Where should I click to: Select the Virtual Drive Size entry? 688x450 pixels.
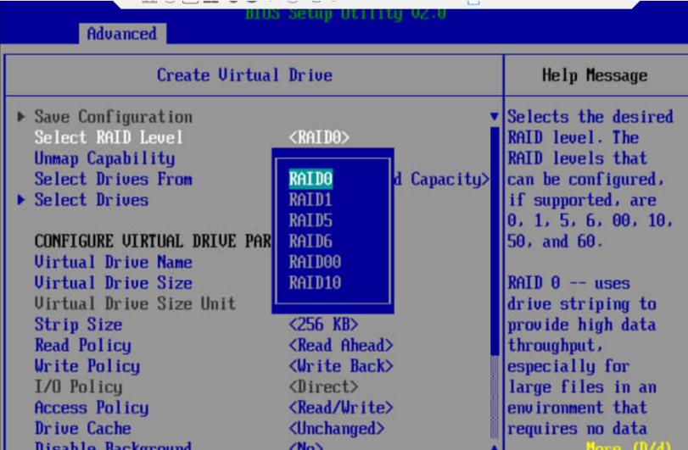pyautogui.click(x=113, y=283)
